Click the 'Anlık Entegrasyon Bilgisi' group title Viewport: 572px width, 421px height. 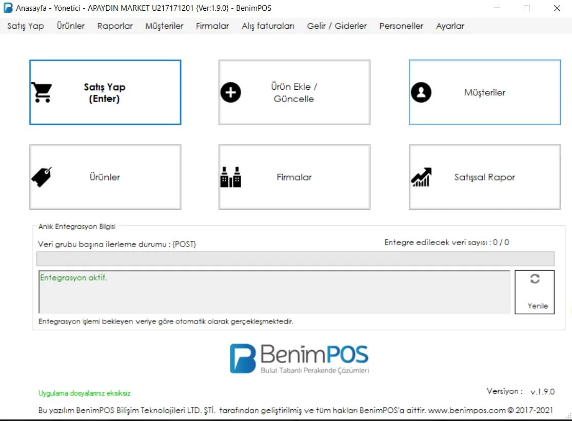pyautogui.click(x=76, y=226)
